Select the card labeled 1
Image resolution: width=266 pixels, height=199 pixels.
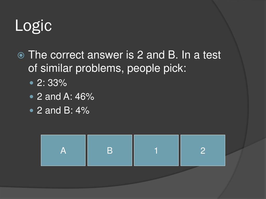(x=156, y=150)
